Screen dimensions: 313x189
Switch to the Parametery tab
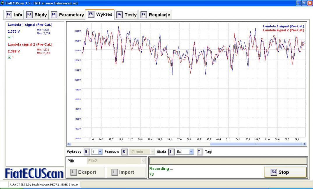(x=68, y=15)
